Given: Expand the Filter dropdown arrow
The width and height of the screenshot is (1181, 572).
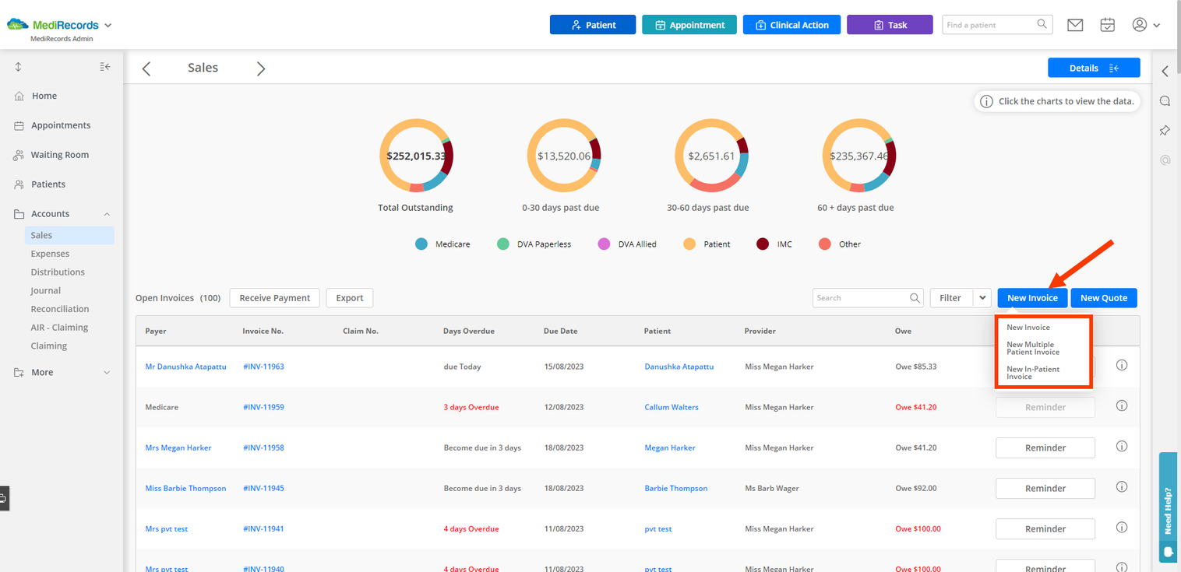Looking at the screenshot, I should click(982, 297).
